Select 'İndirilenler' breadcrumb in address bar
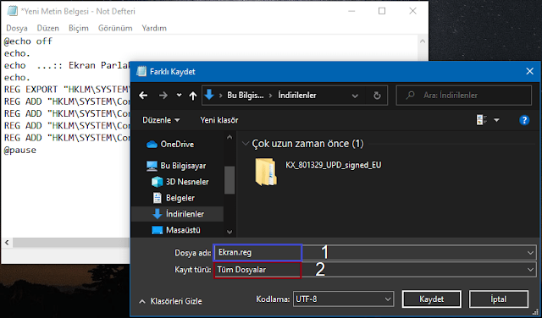The height and width of the screenshot is (318, 542). click(x=297, y=96)
